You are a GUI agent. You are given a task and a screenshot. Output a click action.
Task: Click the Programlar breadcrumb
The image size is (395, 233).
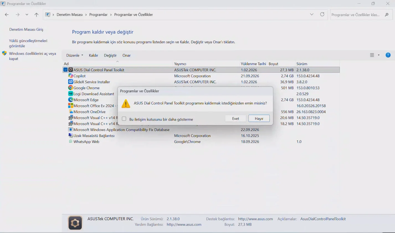(98, 15)
